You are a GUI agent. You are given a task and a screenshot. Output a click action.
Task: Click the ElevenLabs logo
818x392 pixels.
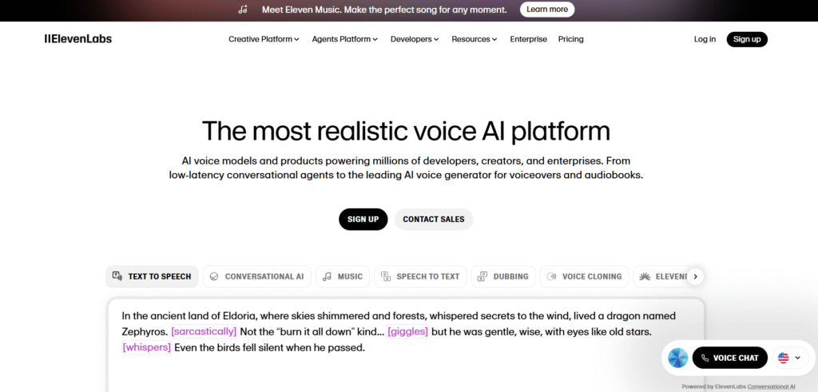pos(77,39)
